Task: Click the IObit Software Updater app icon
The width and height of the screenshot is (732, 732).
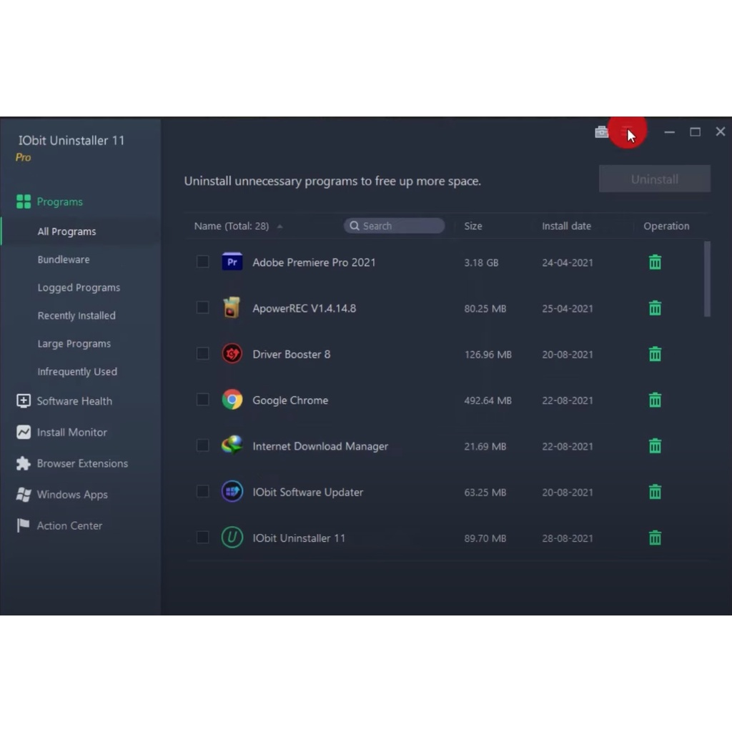Action: pos(232,492)
